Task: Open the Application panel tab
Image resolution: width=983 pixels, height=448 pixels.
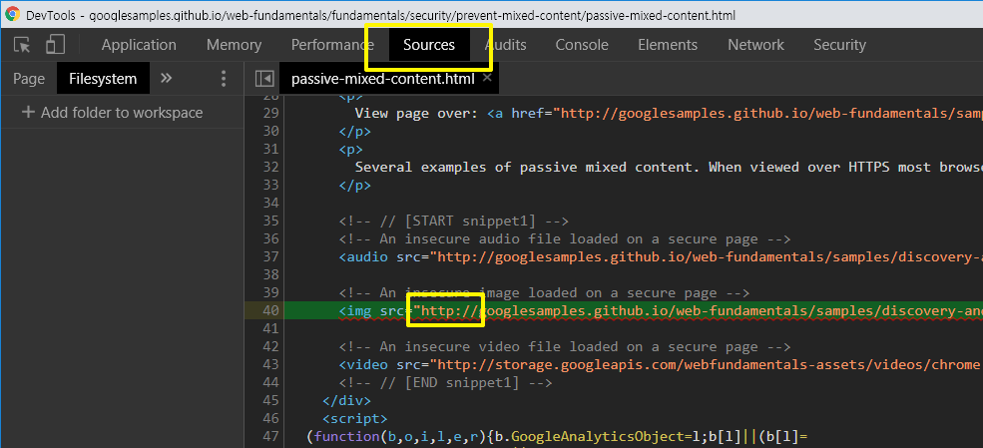Action: (139, 45)
